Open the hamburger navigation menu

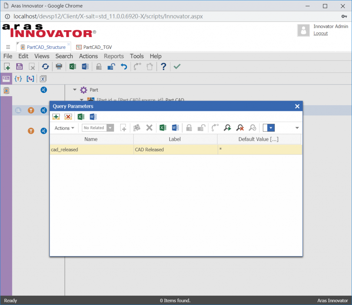click(x=8, y=47)
